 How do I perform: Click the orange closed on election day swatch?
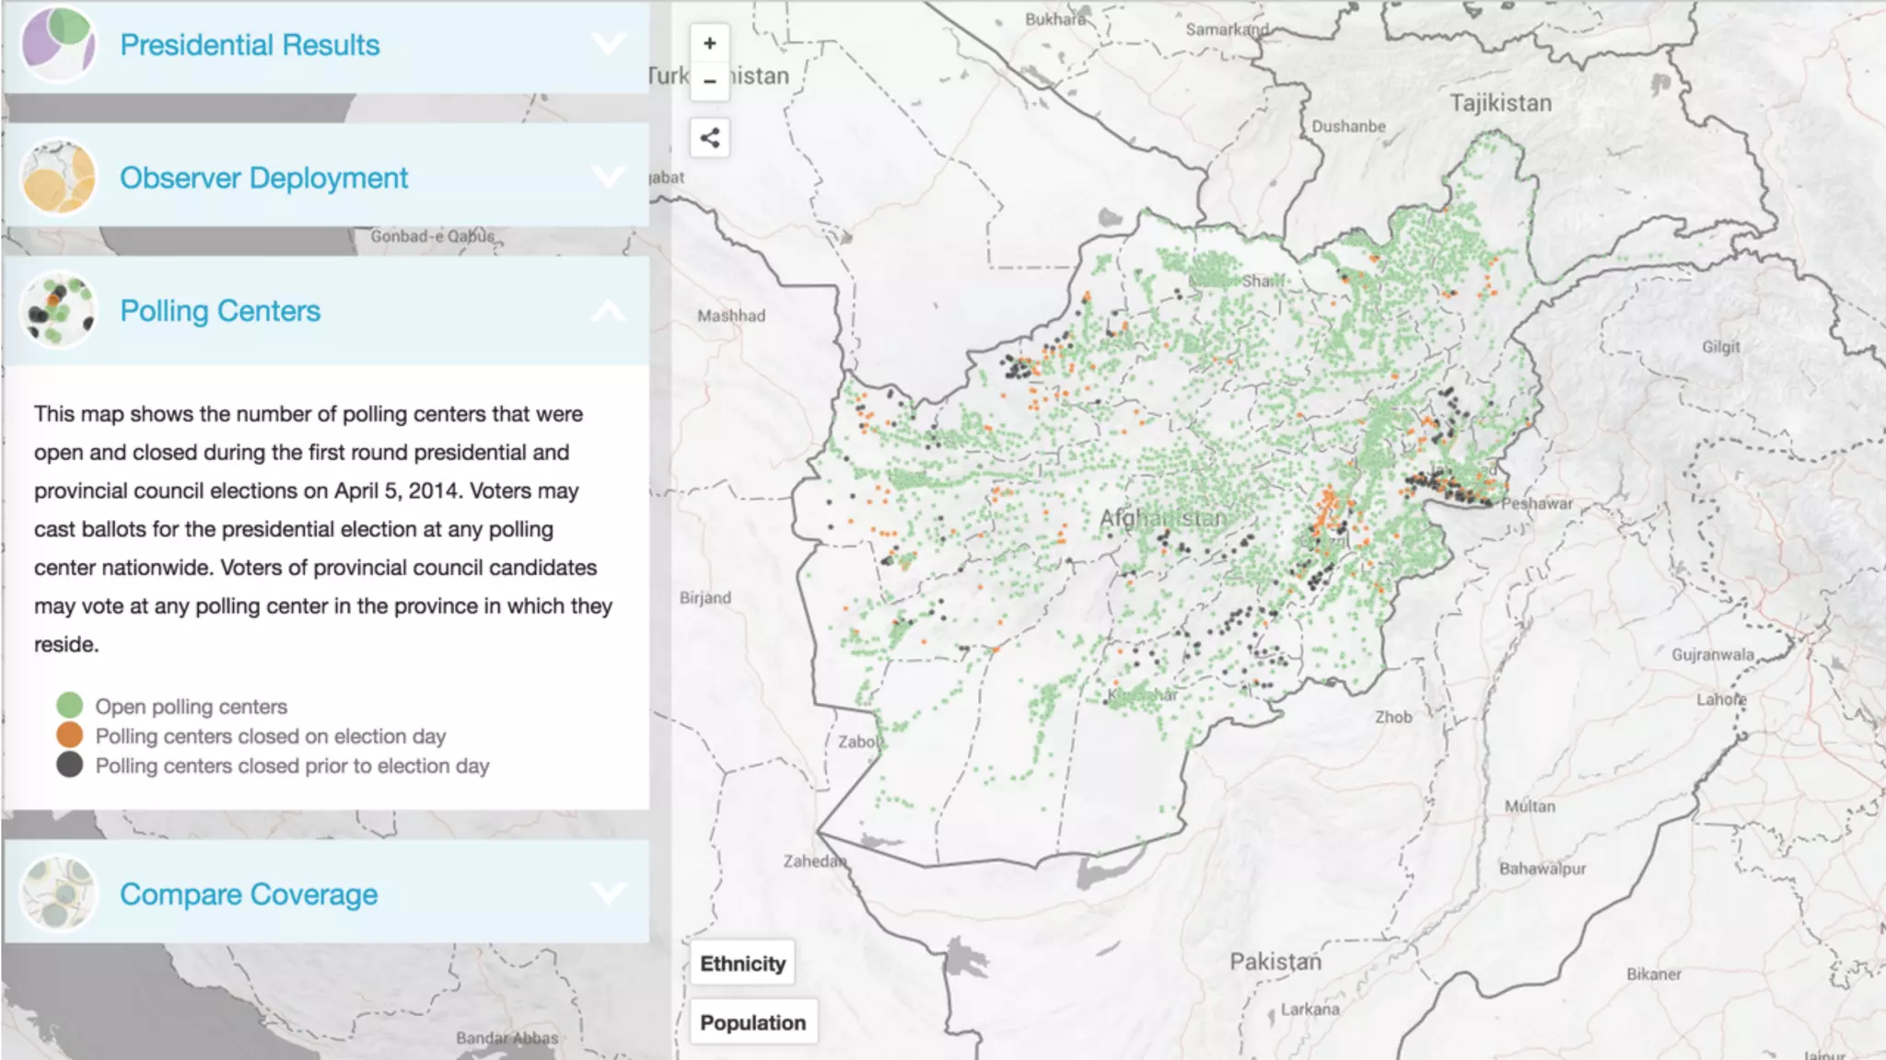pos(70,735)
